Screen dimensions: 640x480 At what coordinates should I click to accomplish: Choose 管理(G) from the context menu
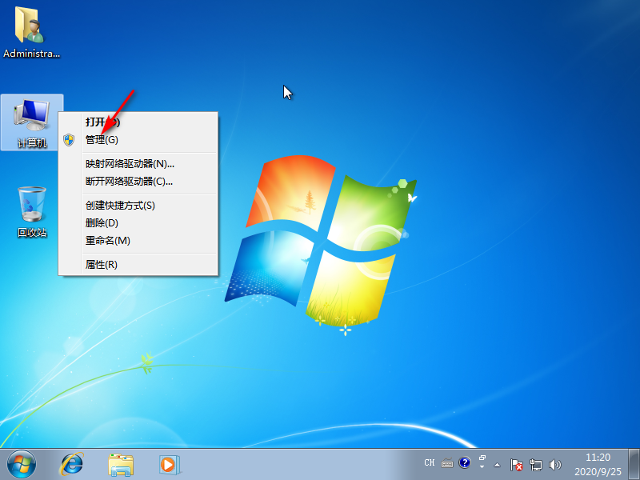tap(102, 140)
